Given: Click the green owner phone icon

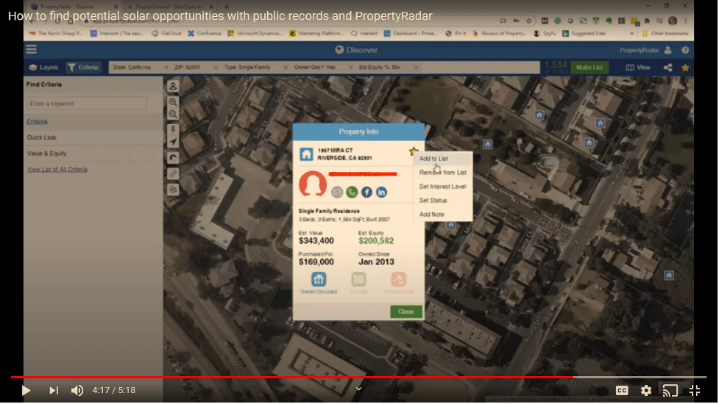Looking at the screenshot, I should tap(352, 192).
